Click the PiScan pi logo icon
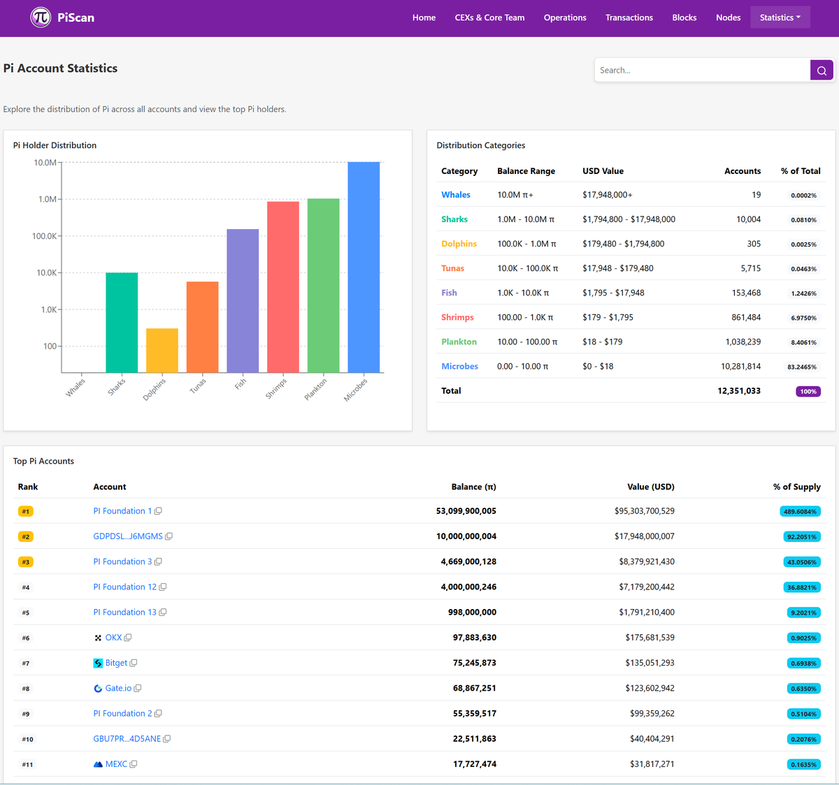839x785 pixels. coord(41,17)
